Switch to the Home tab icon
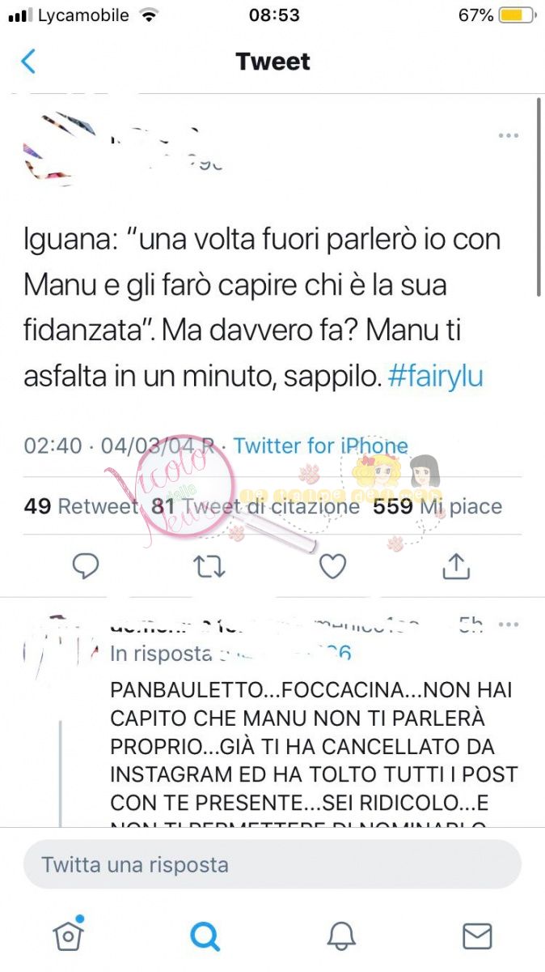This screenshot has height=972, width=545. (69, 936)
